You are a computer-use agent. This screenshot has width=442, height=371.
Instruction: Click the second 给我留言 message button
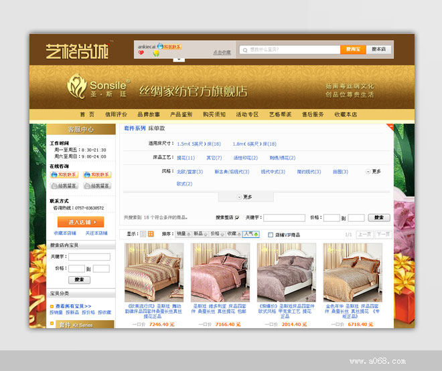97,186
